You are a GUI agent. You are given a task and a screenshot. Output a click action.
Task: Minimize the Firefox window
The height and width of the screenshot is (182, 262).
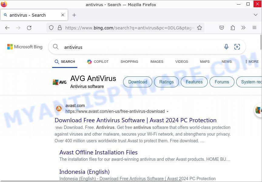coord(239,4)
